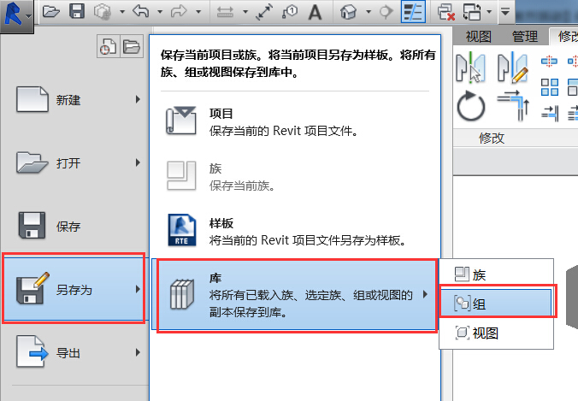Show the open documents list icon
578x401 pixels.
click(130, 48)
